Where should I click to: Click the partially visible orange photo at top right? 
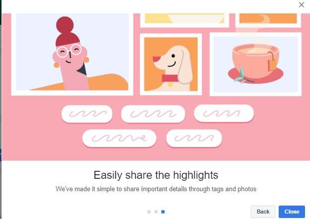pyautogui.click(x=268, y=20)
